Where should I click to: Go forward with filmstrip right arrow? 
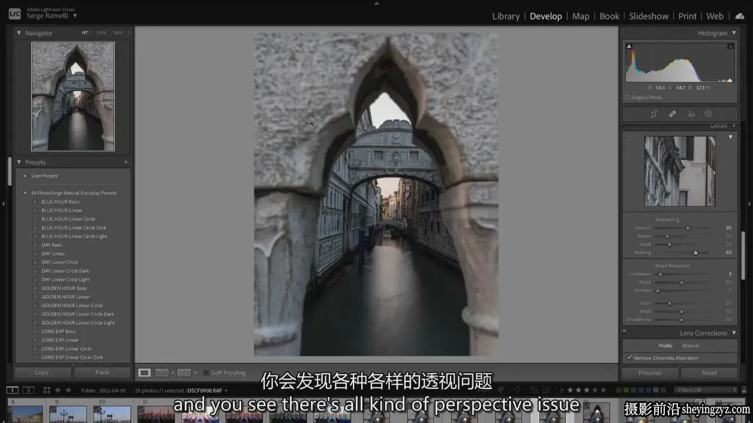coord(68,390)
